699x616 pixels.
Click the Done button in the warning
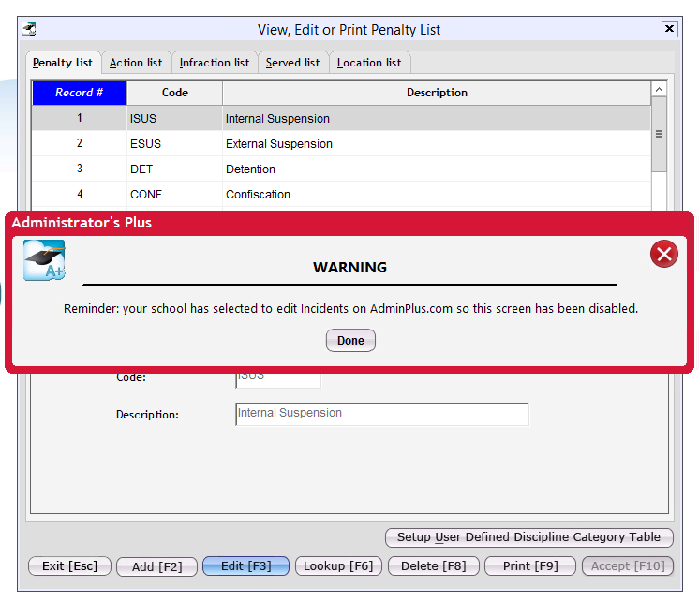coord(350,340)
